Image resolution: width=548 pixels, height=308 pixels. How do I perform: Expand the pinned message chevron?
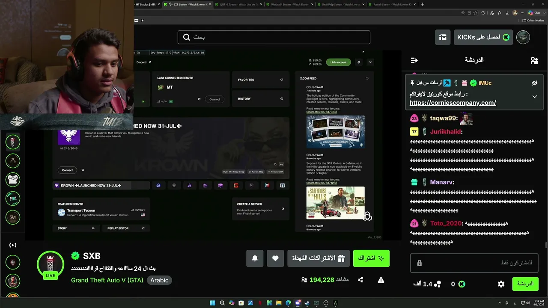click(x=534, y=97)
